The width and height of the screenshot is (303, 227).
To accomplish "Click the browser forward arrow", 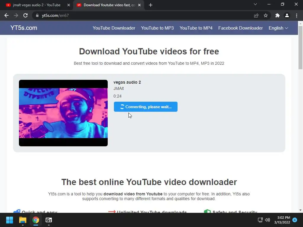I will [x=16, y=15].
